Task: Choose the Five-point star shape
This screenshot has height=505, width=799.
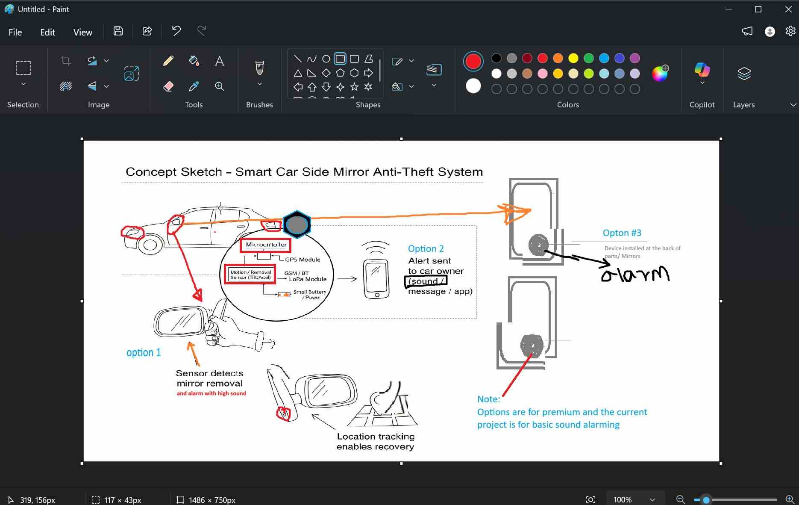Action: click(354, 87)
